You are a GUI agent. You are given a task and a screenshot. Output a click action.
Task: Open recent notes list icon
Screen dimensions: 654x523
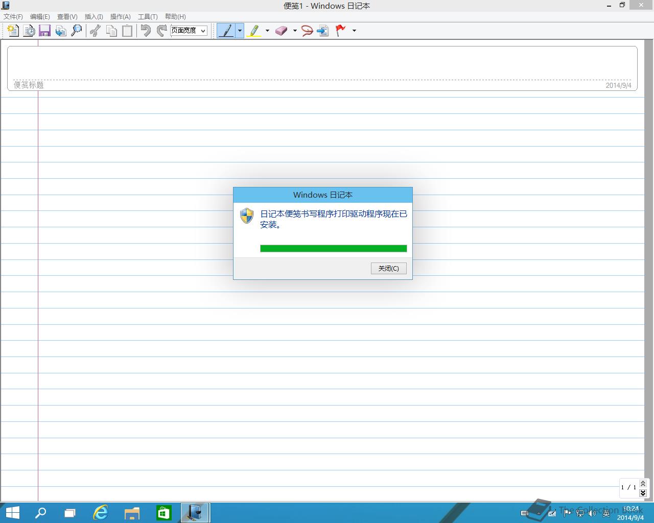point(29,31)
